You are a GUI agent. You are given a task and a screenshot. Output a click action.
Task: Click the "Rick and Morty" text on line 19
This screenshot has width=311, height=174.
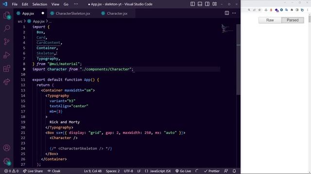tap(65, 122)
